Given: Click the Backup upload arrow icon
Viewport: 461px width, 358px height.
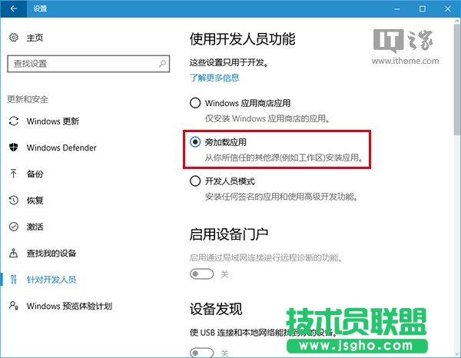Looking at the screenshot, I should tap(13, 174).
